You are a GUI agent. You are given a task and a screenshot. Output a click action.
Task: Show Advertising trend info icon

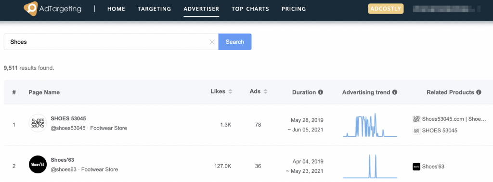pyautogui.click(x=395, y=92)
